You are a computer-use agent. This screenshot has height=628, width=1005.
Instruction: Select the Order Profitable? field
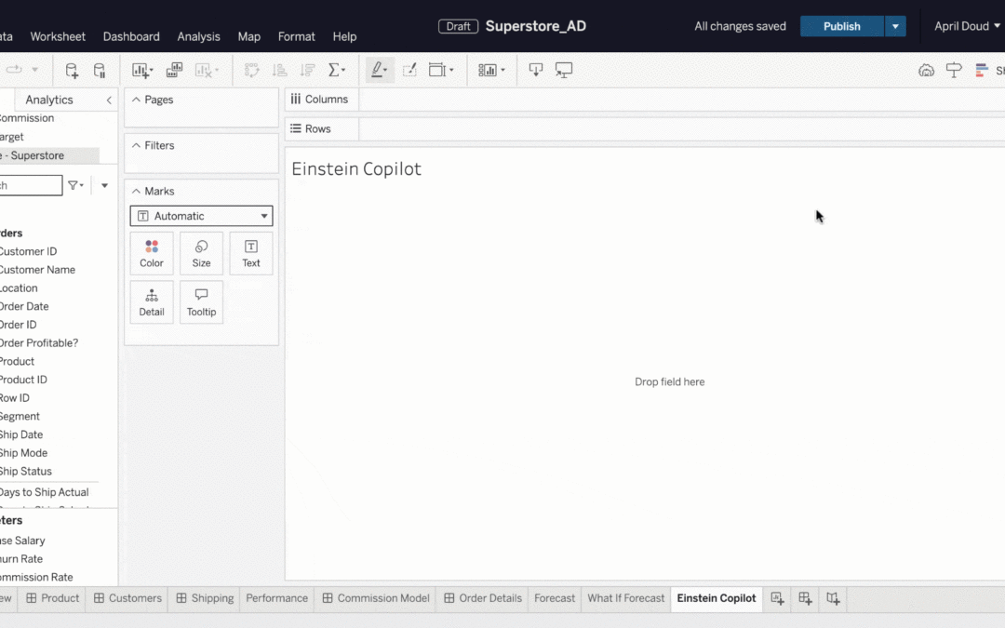tap(38, 342)
